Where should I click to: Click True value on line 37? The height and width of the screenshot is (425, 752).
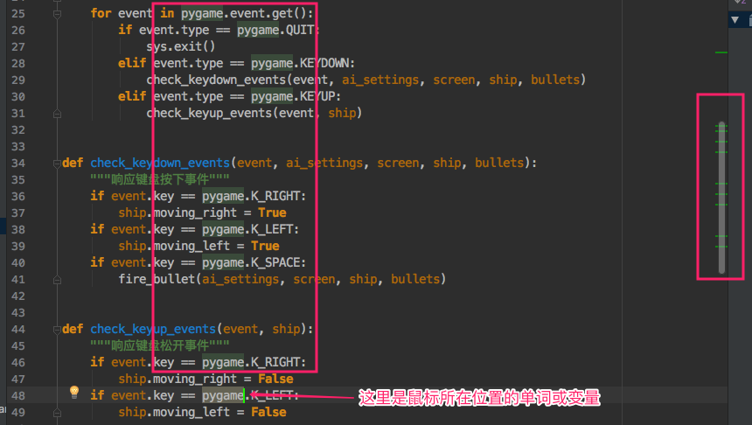(272, 213)
